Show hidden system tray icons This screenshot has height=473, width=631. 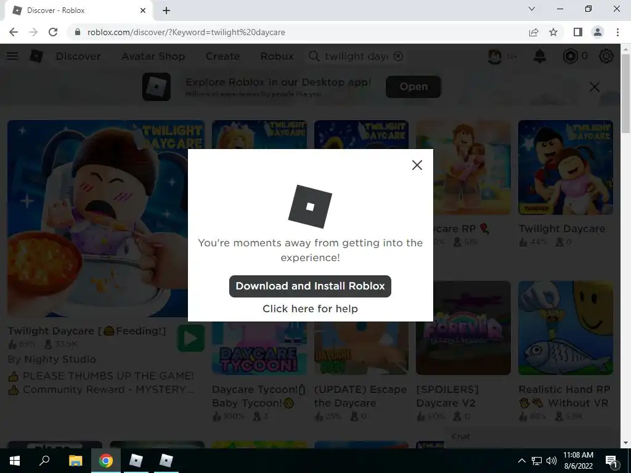pos(521,461)
